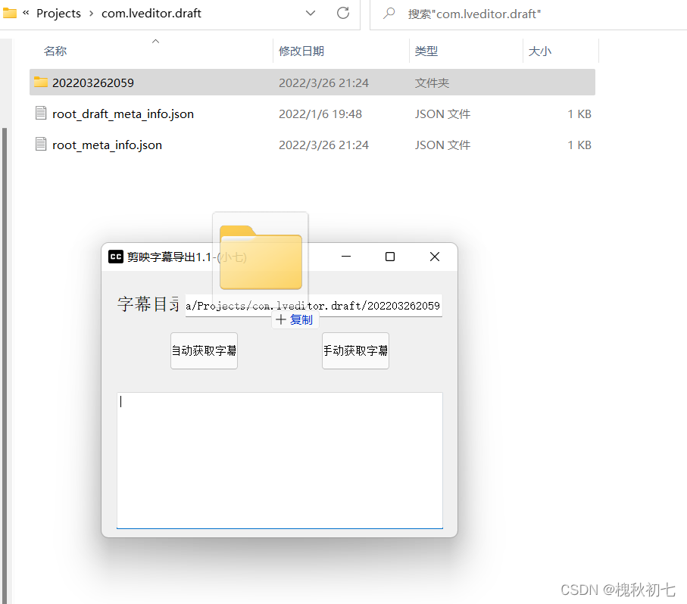Select the 202203262059 folder icon
Image resolution: width=687 pixels, height=604 pixels.
[41, 82]
